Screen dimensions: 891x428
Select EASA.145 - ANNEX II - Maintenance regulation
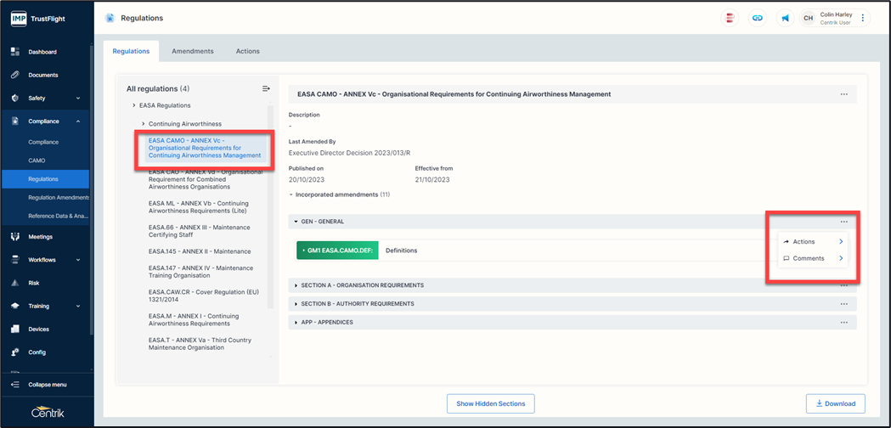coord(200,251)
